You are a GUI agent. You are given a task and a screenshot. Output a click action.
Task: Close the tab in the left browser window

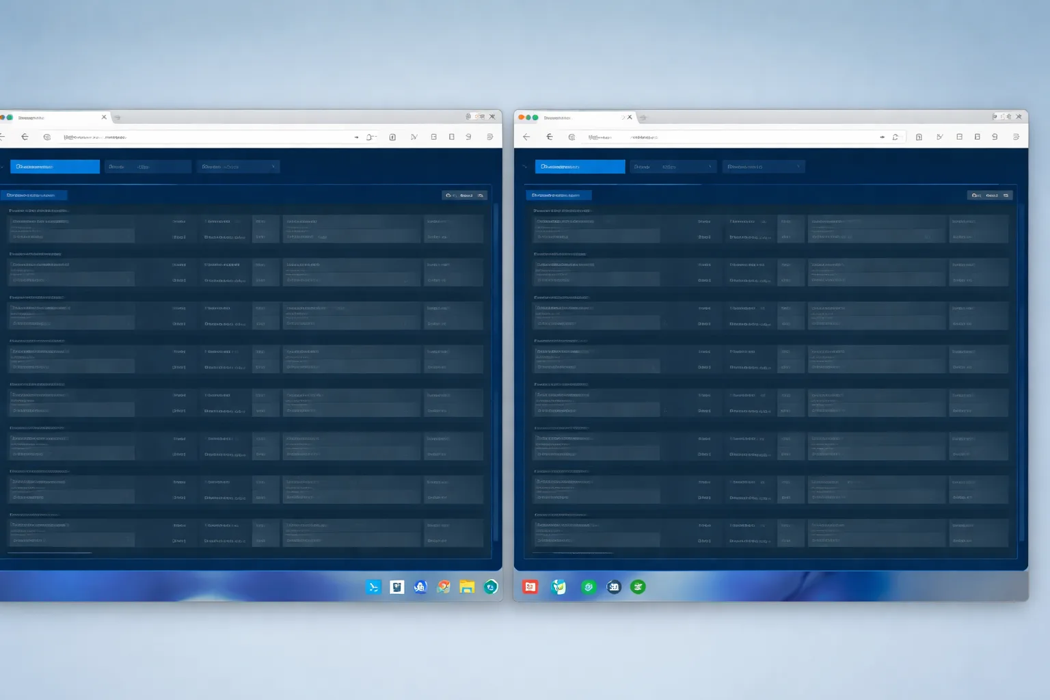(104, 117)
